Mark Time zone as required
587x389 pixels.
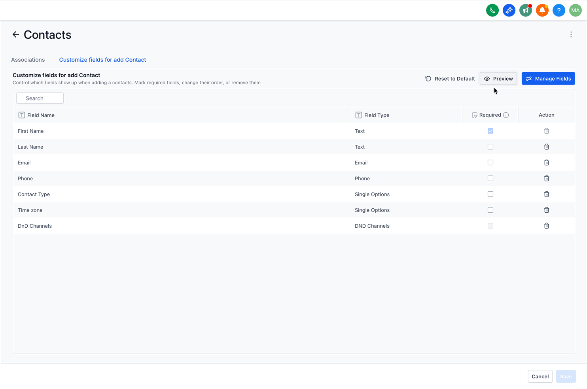pos(490,210)
